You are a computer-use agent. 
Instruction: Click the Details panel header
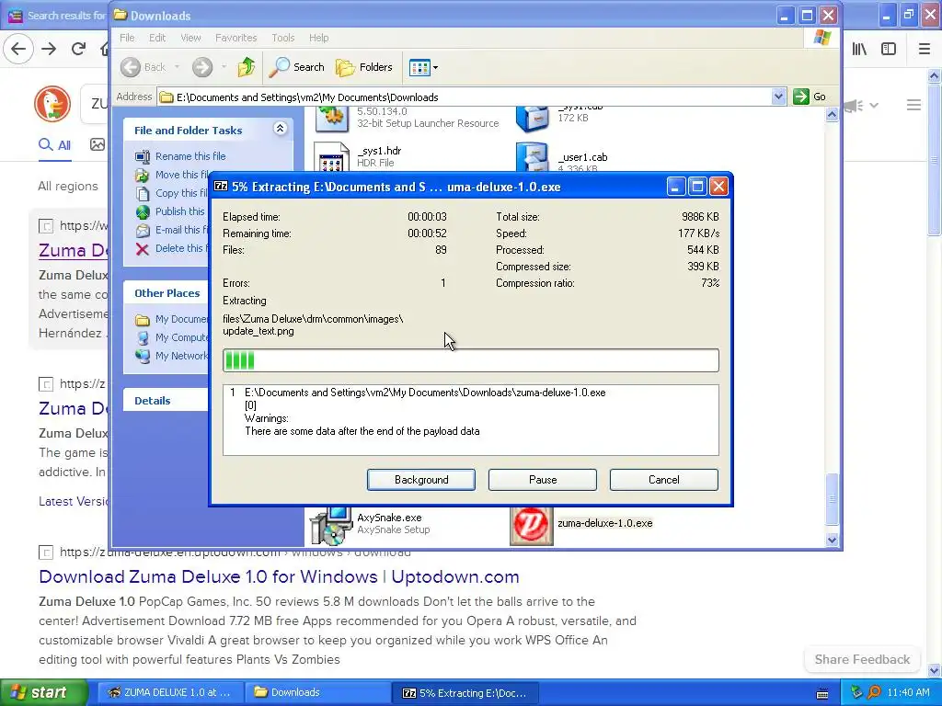click(166, 401)
